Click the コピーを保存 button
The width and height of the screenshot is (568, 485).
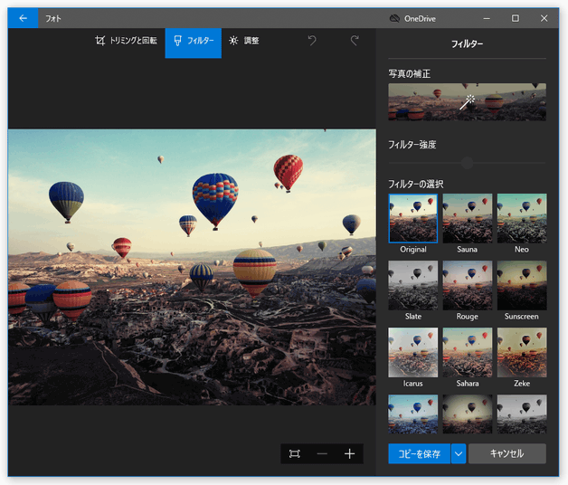pos(419,453)
